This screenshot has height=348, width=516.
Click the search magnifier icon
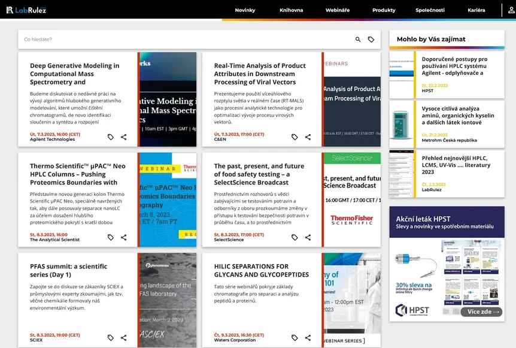click(358, 40)
